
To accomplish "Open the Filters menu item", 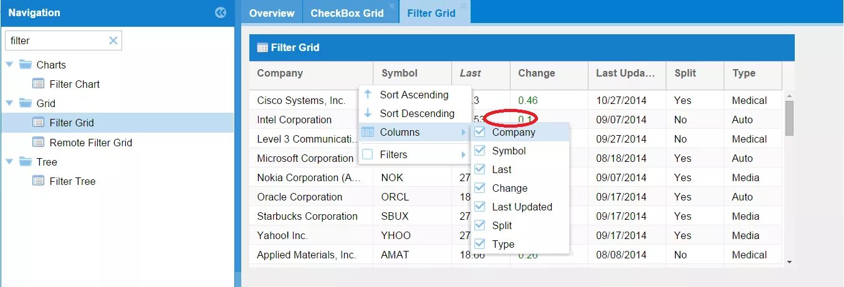I will (415, 154).
